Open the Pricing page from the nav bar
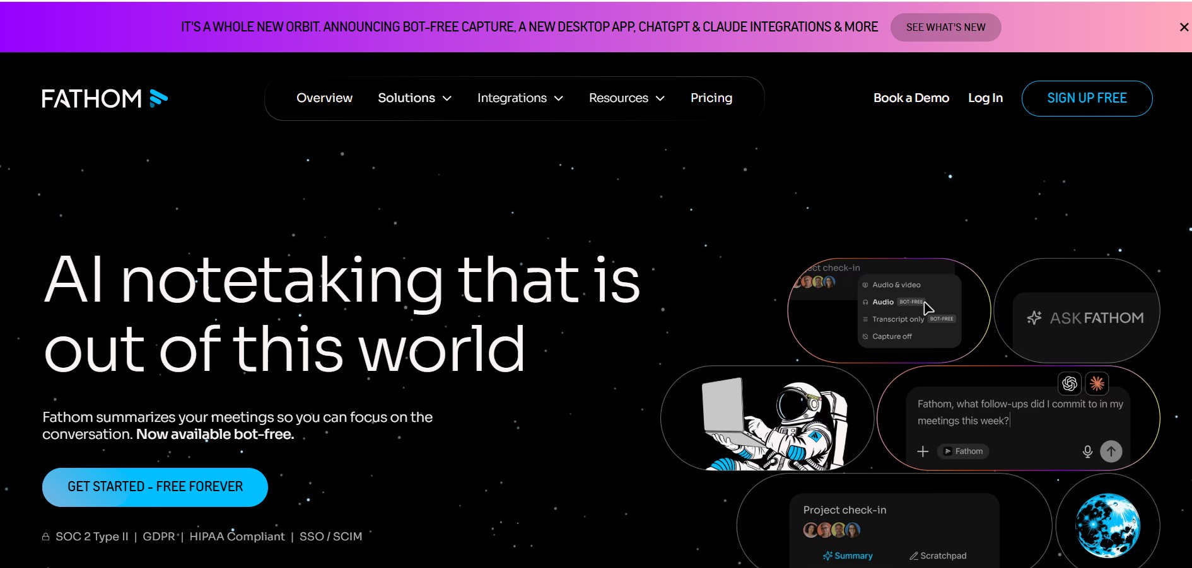The height and width of the screenshot is (568, 1192). click(x=711, y=98)
